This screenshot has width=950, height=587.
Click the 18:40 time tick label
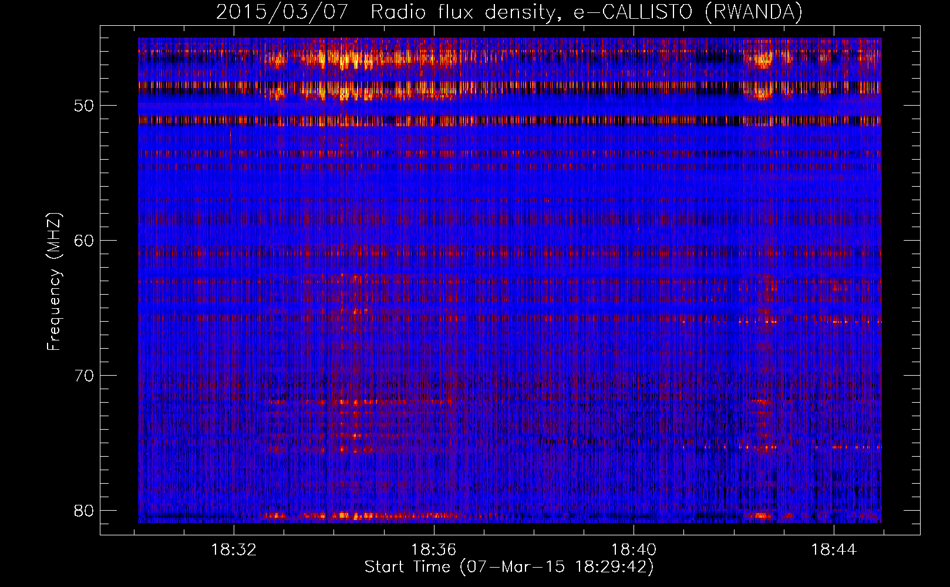(x=634, y=550)
